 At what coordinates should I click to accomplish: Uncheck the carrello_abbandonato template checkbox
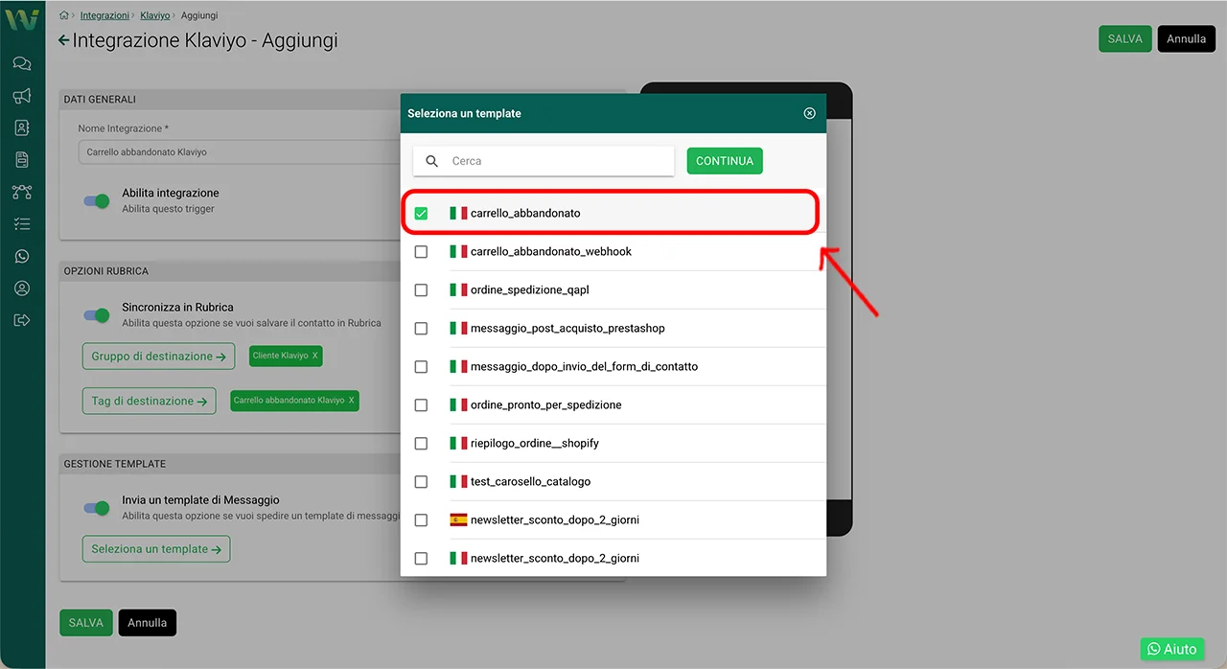tap(421, 213)
